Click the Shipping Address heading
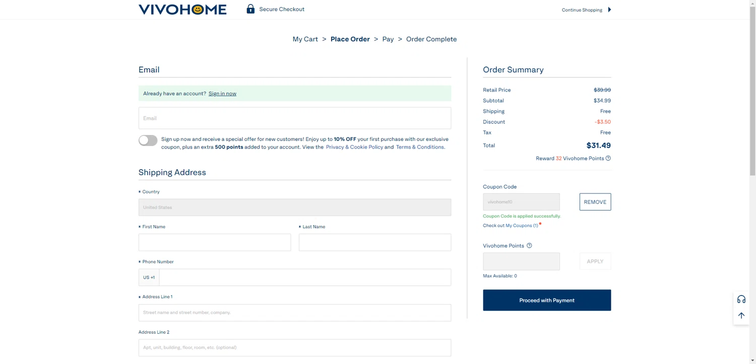Screen dimensions: 756x364 point(172,172)
